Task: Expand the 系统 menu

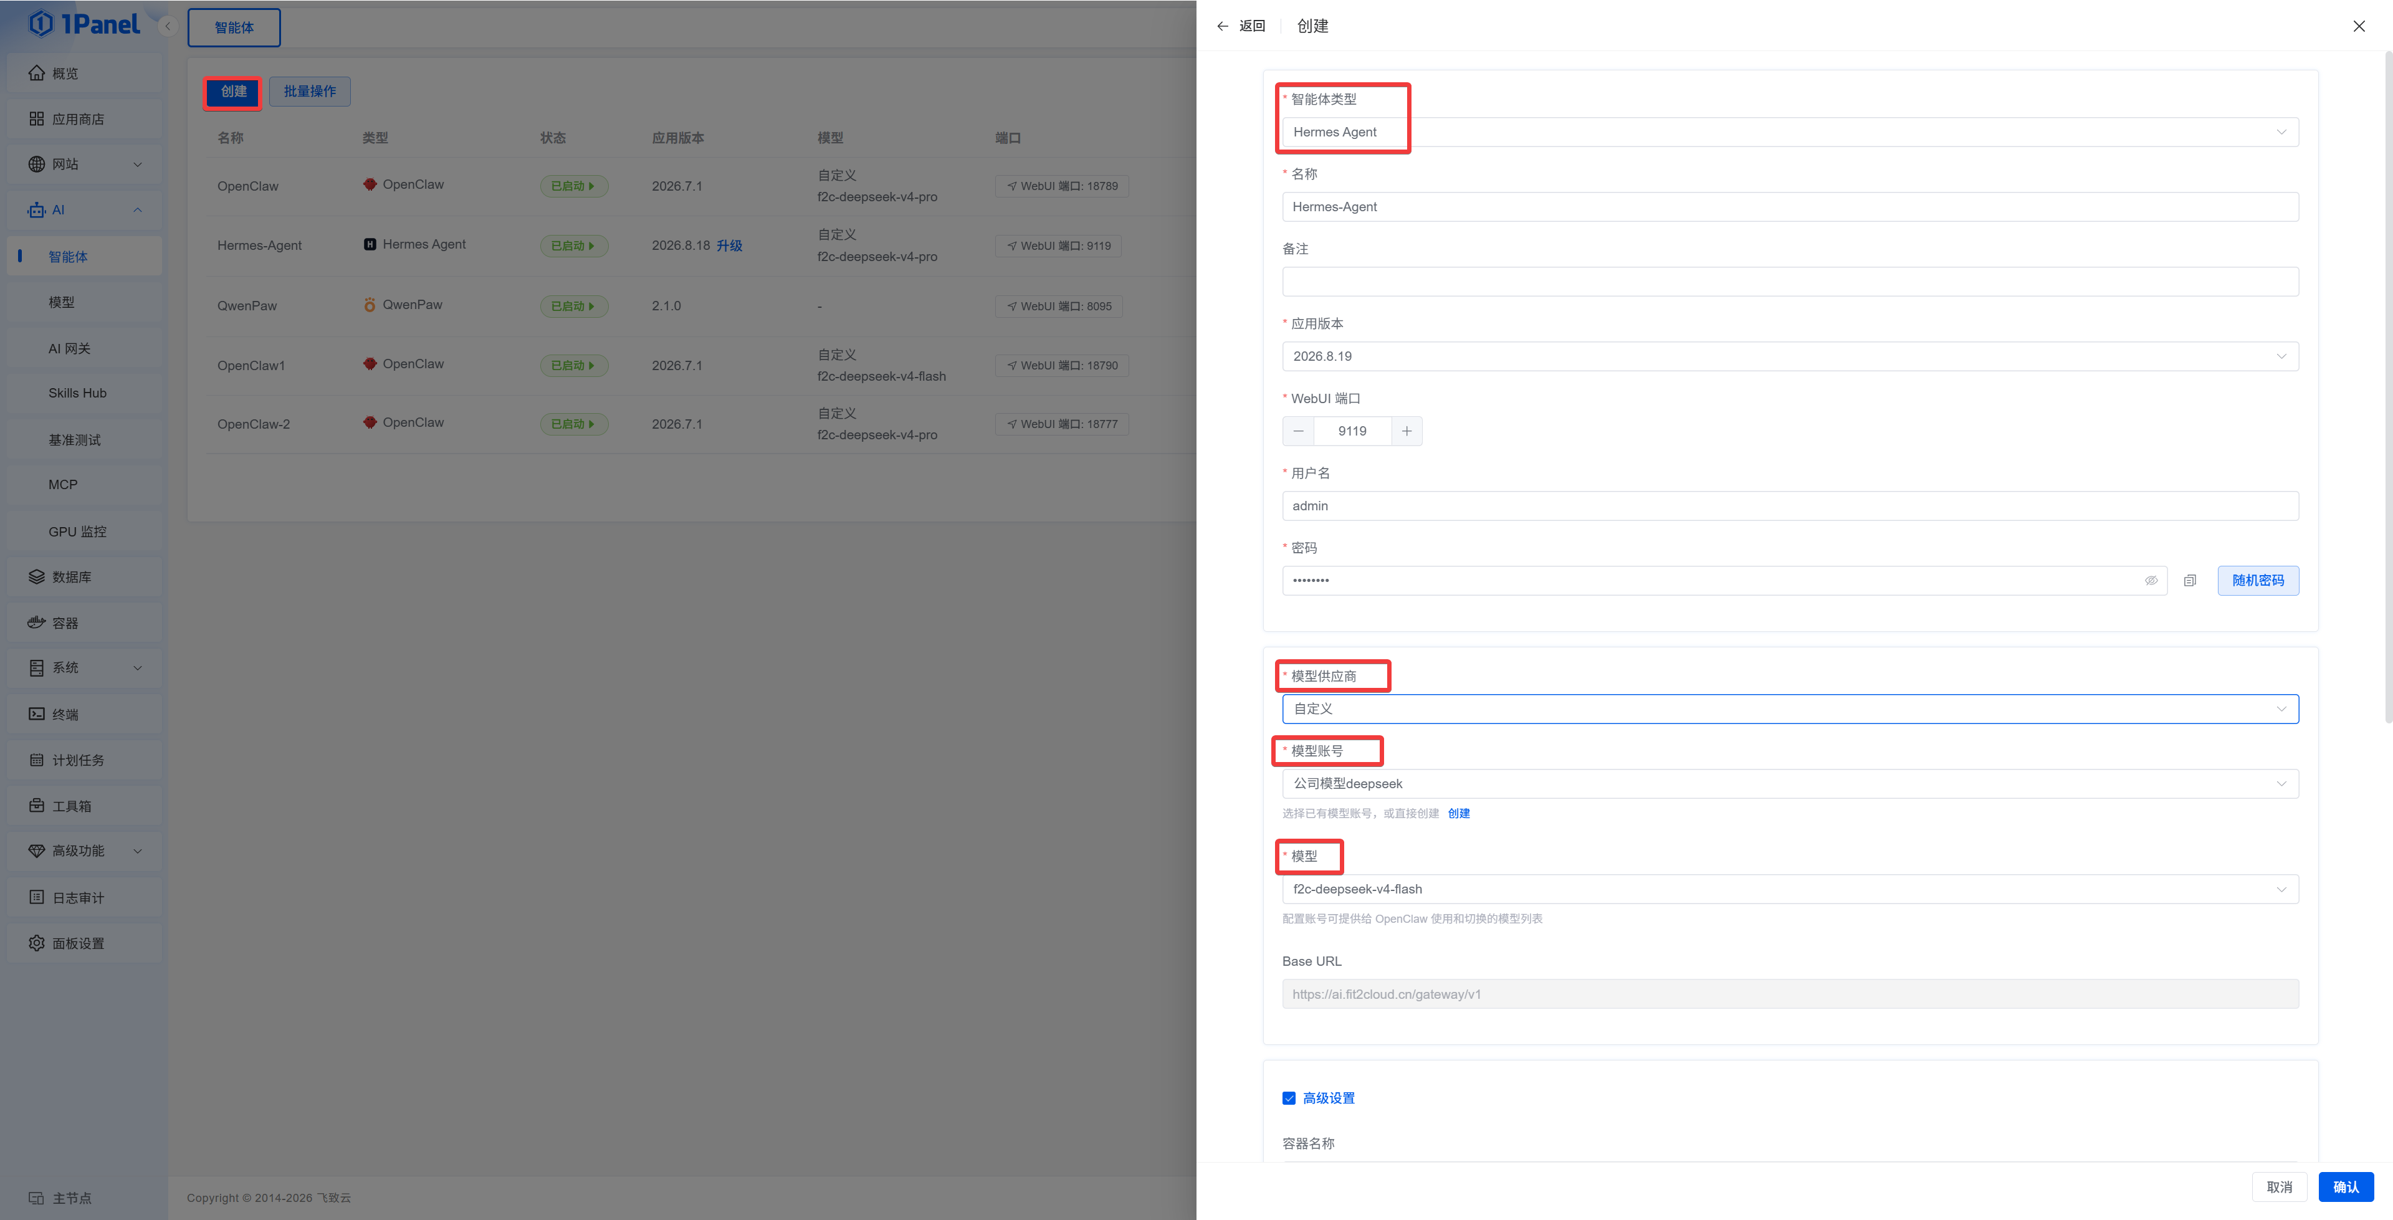Action: point(84,668)
